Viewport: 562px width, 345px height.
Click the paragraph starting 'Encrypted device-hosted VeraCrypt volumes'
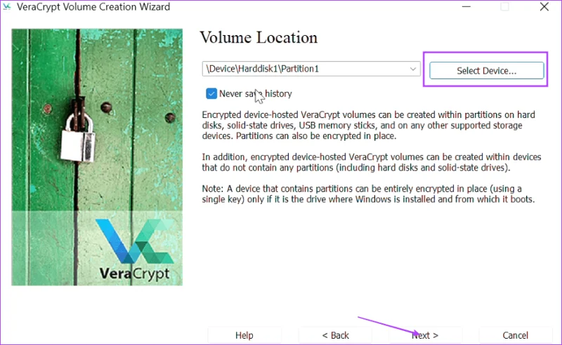point(368,126)
